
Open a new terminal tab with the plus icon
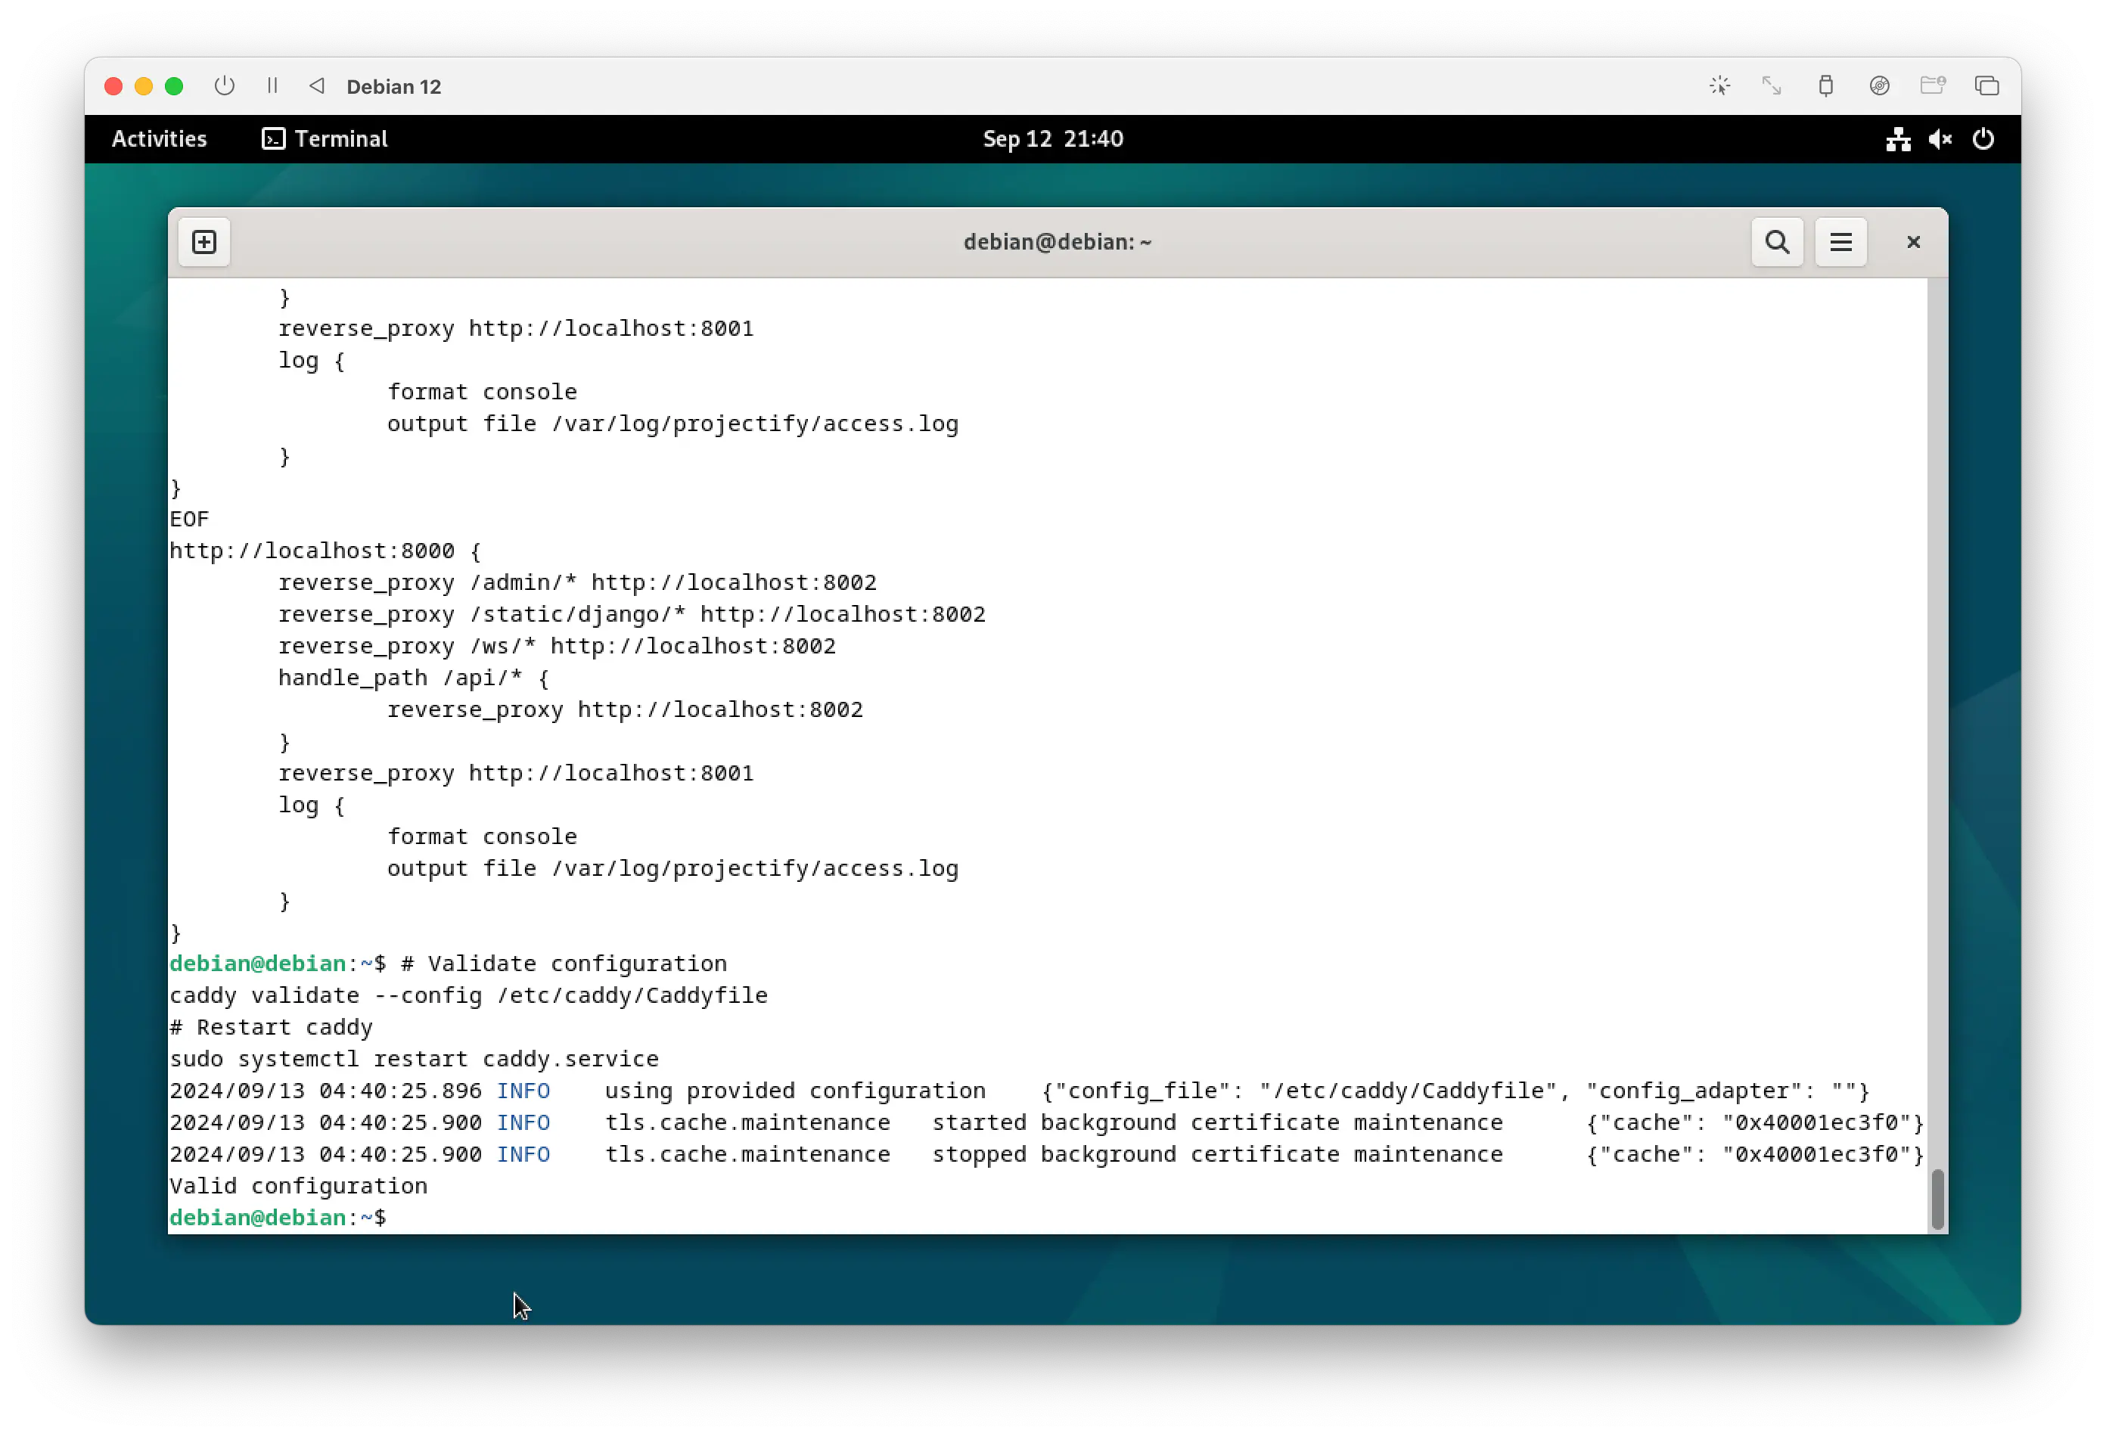tap(204, 242)
